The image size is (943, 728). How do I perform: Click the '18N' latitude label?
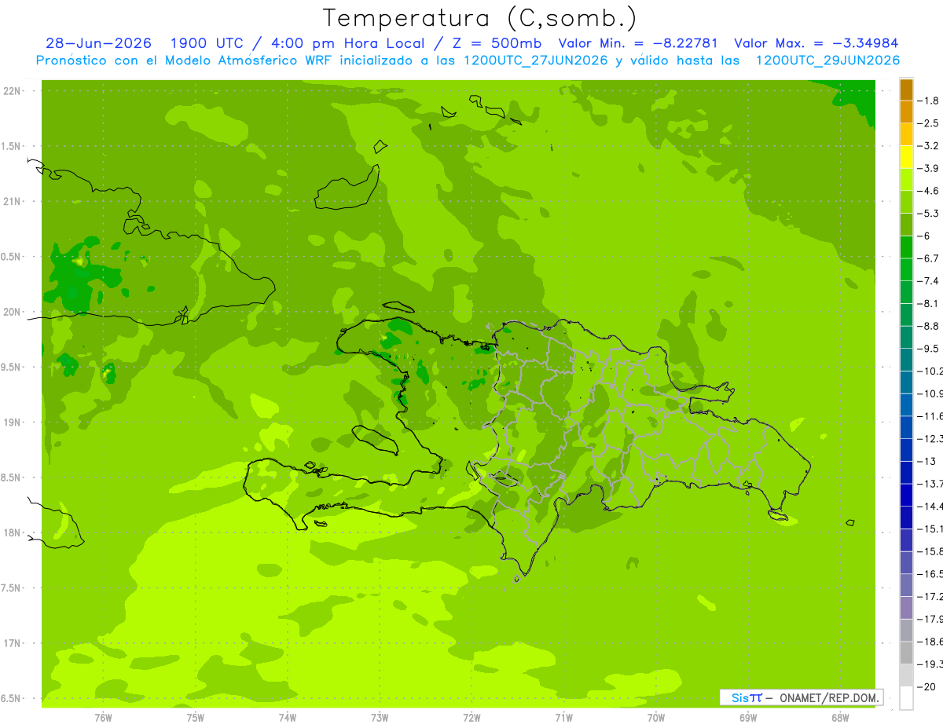[x=13, y=533]
